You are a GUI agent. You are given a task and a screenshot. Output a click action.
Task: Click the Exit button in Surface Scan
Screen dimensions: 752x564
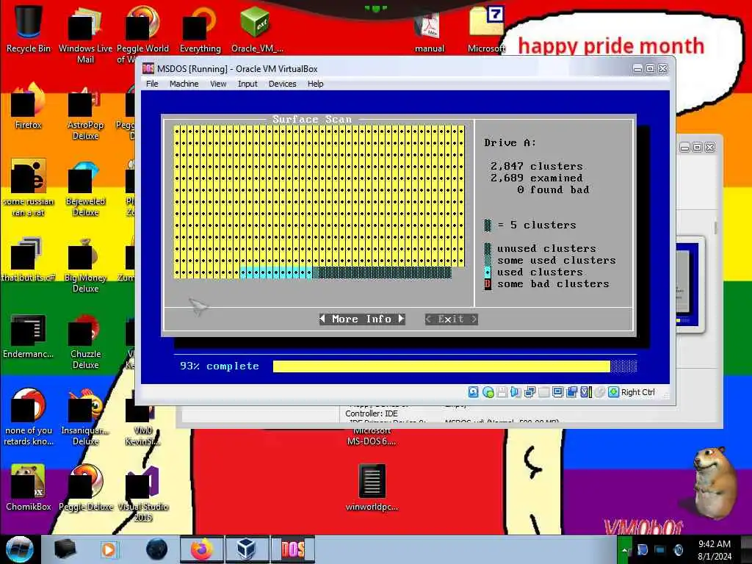[x=452, y=319]
